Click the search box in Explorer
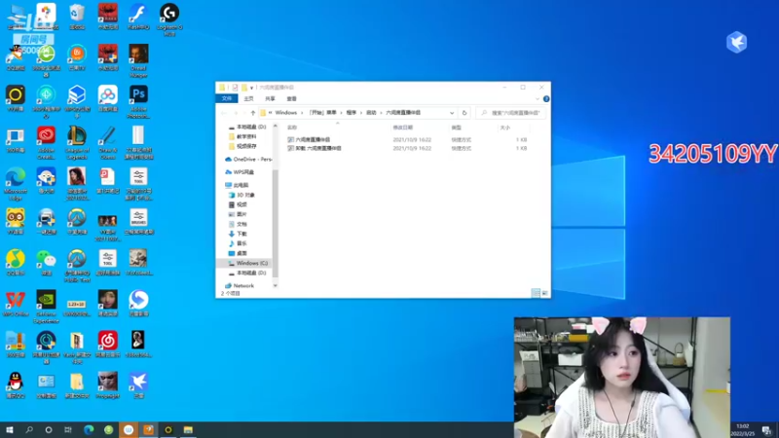 [510, 113]
